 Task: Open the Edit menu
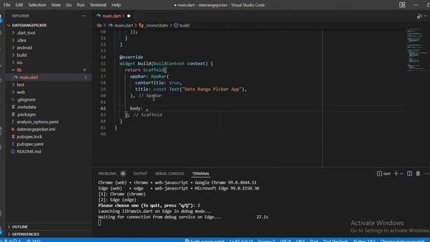(x=19, y=5)
